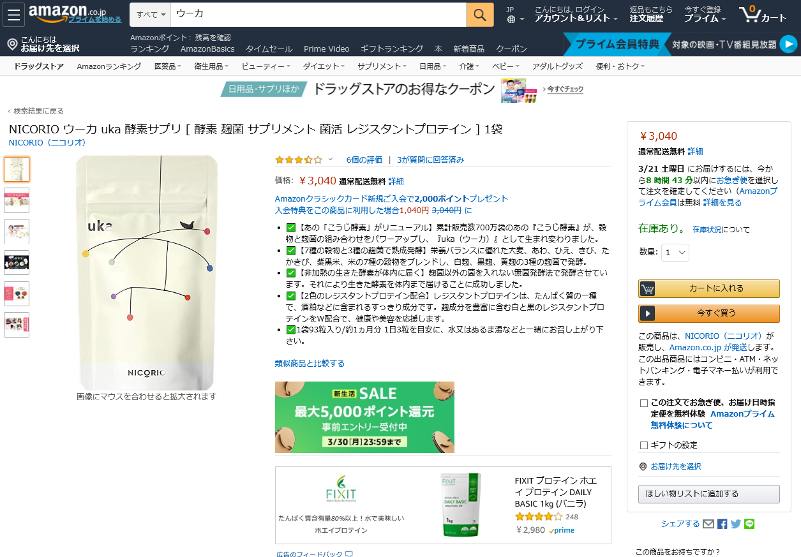Expand the サプリメント category dropdown
Viewport: 801px width, 557px height.
tap(382, 66)
